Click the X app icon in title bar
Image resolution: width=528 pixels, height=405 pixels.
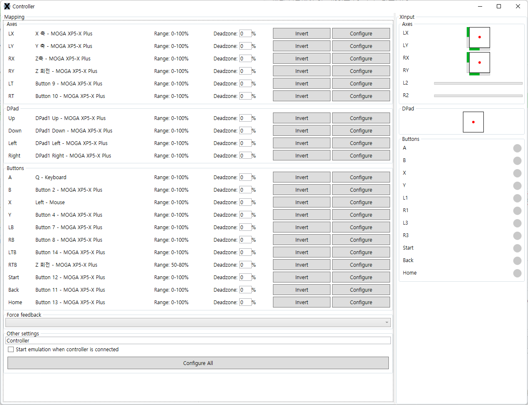coord(7,6)
